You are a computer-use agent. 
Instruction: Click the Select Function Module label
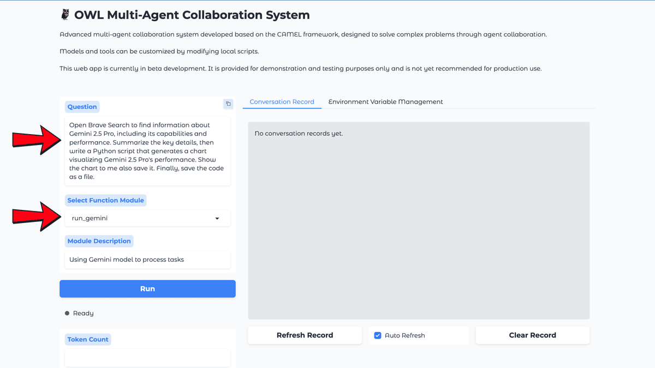(106, 200)
